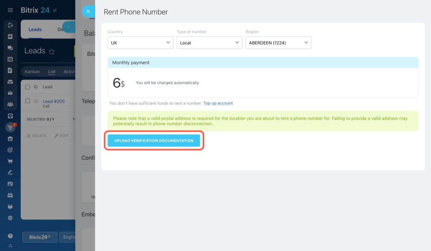
Task: Open the robot icon in sidebar
Action: pyautogui.click(x=10, y=195)
